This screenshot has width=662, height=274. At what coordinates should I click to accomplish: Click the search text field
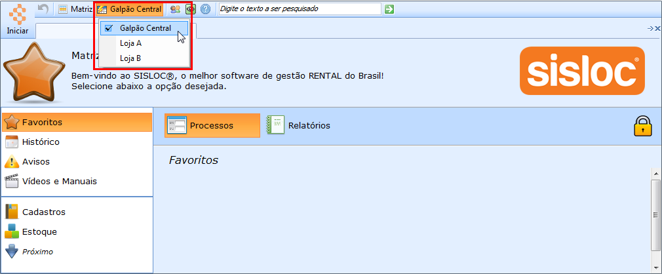click(x=300, y=9)
